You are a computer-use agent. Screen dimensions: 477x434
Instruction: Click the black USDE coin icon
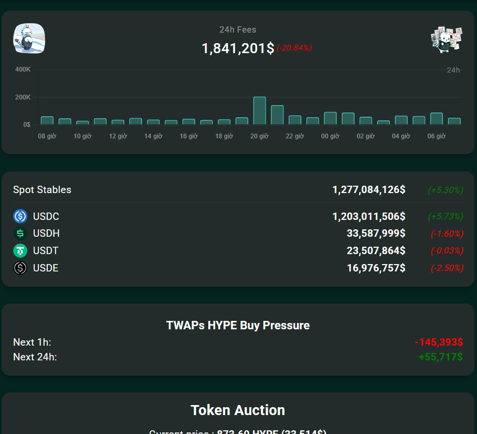tap(21, 268)
